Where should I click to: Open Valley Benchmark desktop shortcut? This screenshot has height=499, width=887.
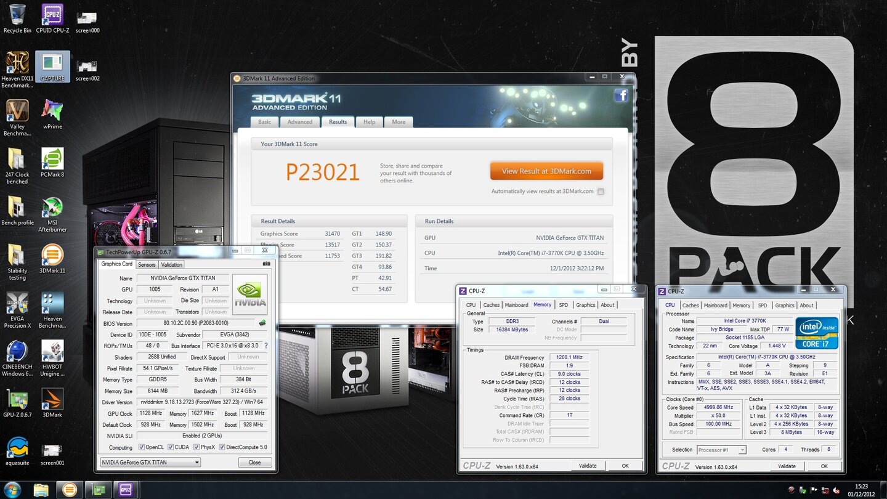tap(17, 118)
